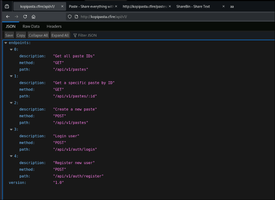Click the "/api/v1/auth/login" path value
Viewport: 275px width, 200px height.
tap(75, 149)
